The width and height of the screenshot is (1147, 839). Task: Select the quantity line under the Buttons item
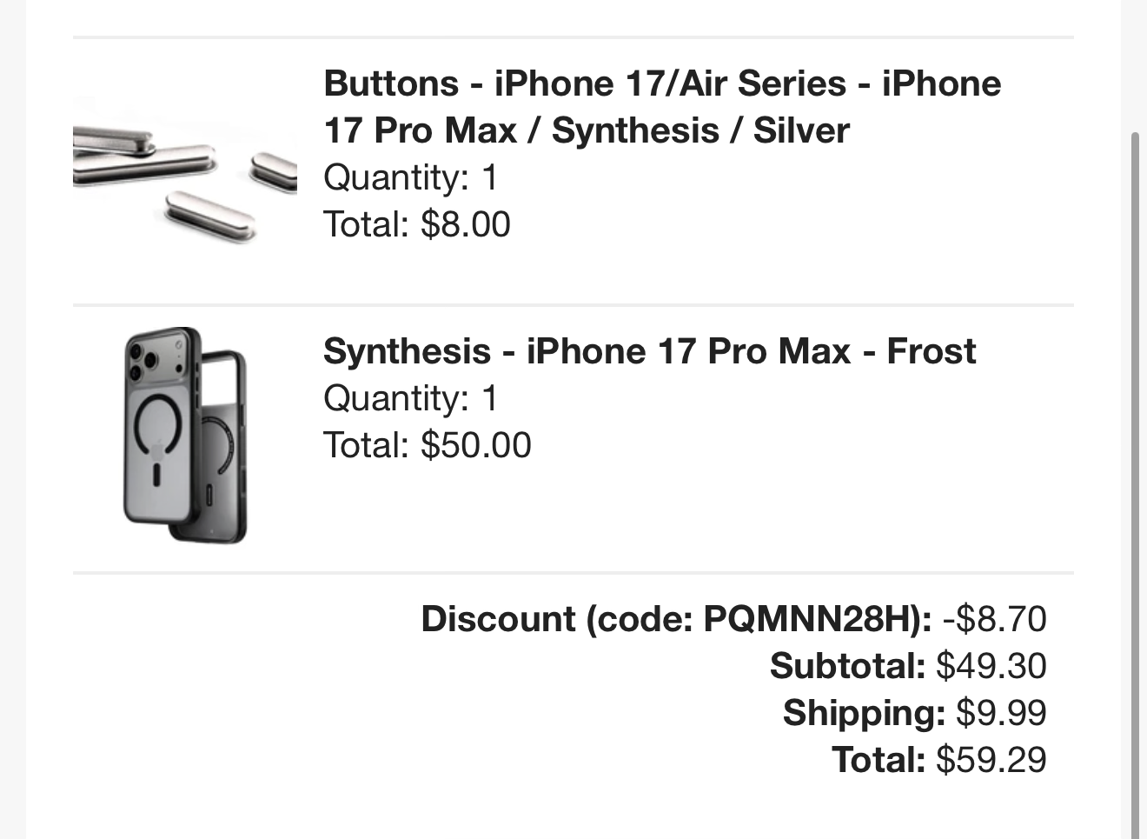click(410, 178)
